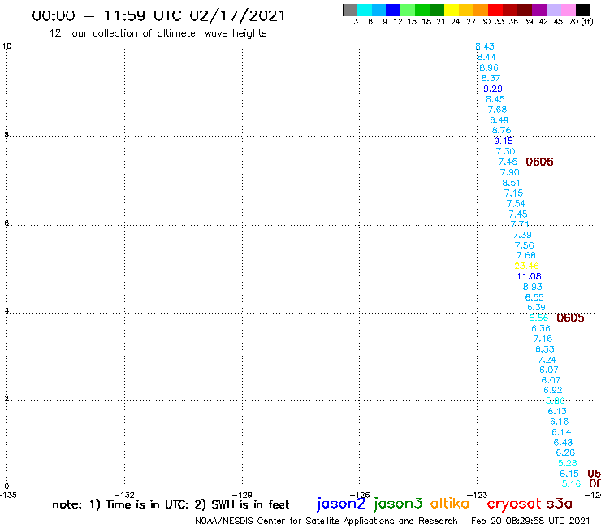The width and height of the screenshot is (601, 528).
Task: Select the 9.29 wave height reading
Action: [x=492, y=89]
